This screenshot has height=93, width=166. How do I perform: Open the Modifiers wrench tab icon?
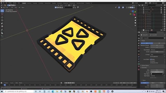point(139,57)
